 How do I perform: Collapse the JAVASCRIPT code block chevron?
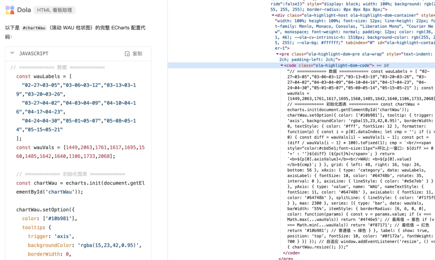(x=12, y=53)
